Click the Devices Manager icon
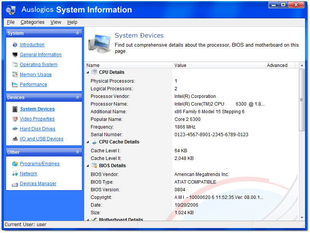Screen dimensions: 310x233 [x=15, y=184]
